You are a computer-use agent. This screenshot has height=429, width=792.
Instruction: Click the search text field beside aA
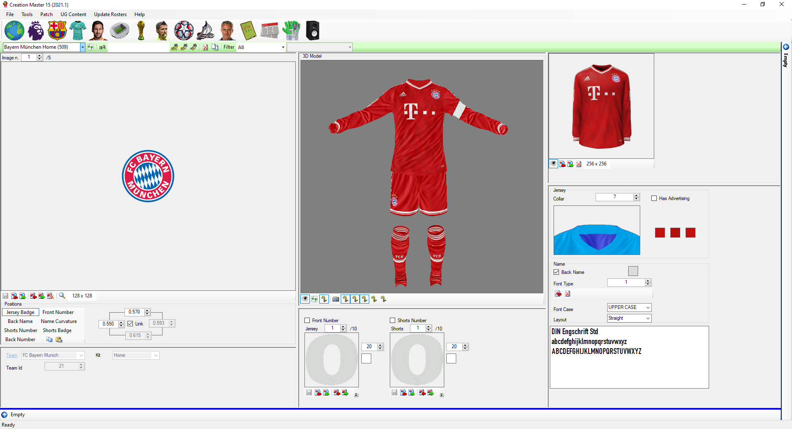pyautogui.click(x=139, y=47)
